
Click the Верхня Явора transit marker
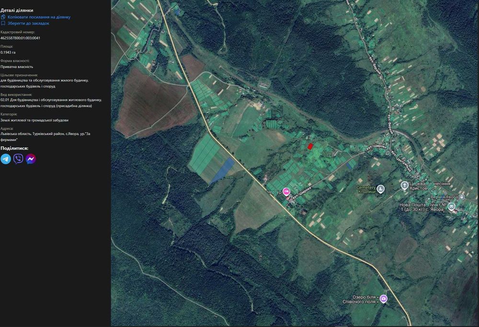coord(462,197)
